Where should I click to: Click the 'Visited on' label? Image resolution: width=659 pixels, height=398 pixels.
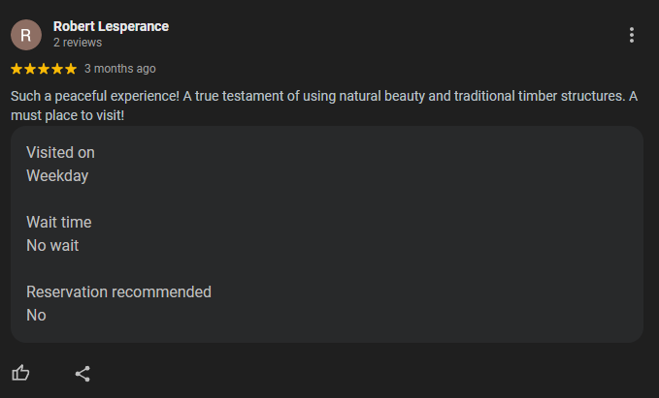click(x=60, y=153)
